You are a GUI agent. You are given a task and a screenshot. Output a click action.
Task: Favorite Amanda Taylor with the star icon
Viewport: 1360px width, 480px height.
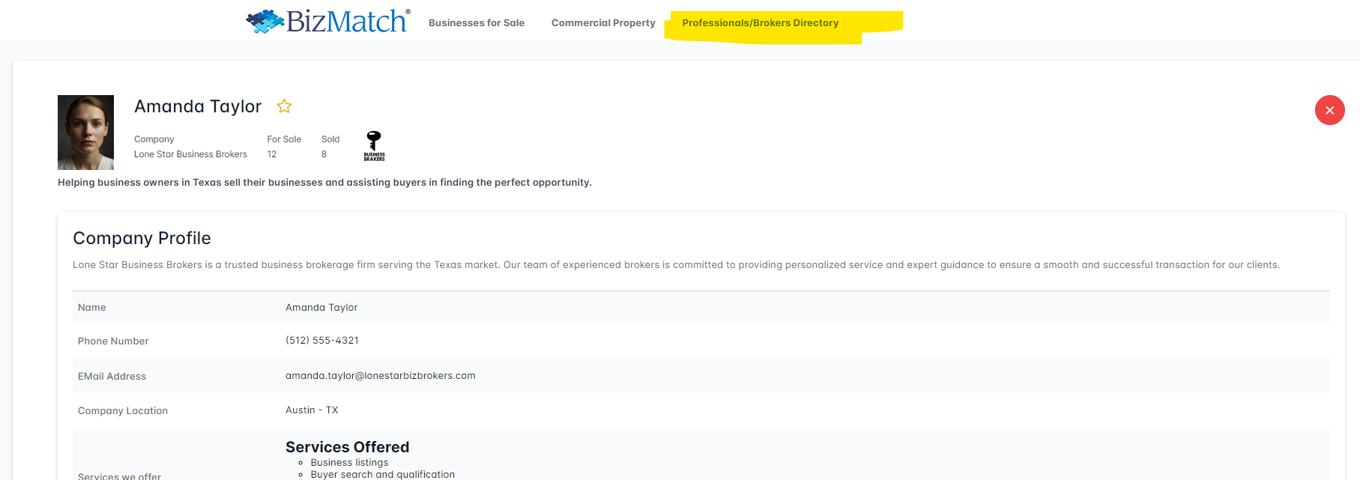click(x=284, y=106)
